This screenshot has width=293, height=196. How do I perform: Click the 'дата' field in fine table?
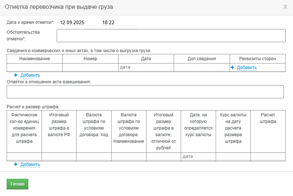click(x=198, y=156)
